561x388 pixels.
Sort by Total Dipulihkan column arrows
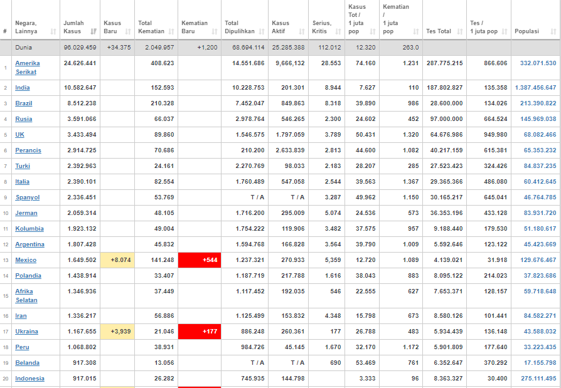click(x=262, y=31)
